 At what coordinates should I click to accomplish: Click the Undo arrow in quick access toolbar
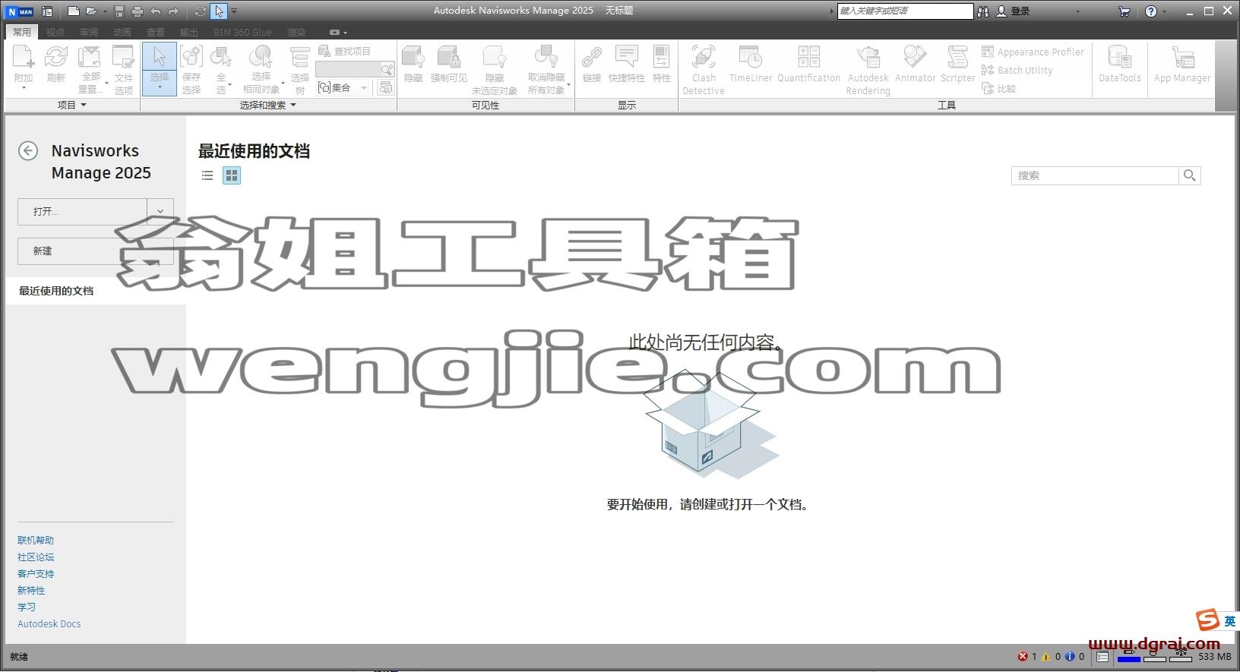click(x=156, y=11)
